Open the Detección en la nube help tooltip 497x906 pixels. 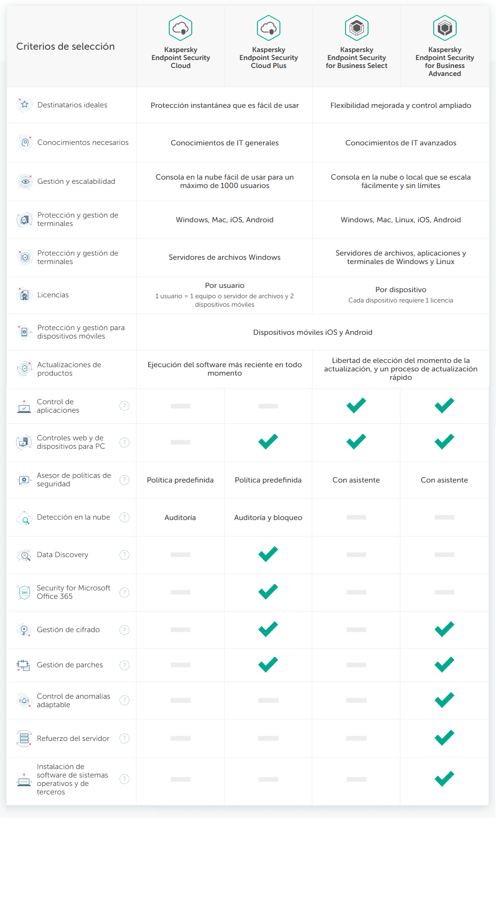[x=124, y=517]
